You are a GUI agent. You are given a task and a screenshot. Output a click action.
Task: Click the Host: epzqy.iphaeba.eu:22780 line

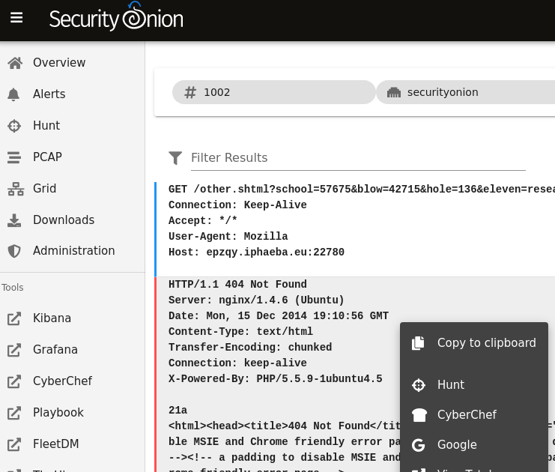tap(256, 252)
